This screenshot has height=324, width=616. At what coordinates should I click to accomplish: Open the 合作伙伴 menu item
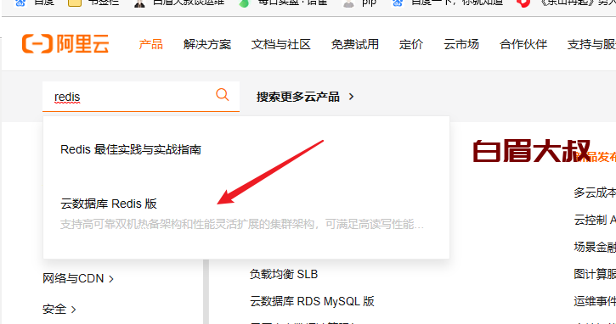523,44
